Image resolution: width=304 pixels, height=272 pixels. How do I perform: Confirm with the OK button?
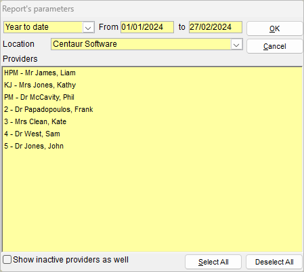[274, 28]
